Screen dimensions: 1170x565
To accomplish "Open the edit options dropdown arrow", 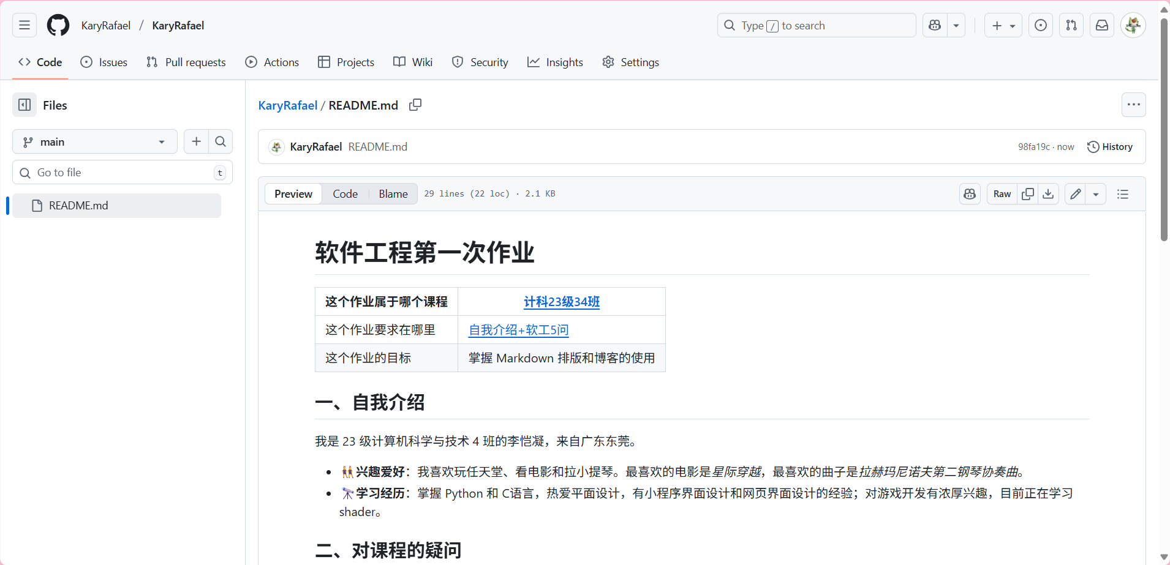I will click(1096, 193).
